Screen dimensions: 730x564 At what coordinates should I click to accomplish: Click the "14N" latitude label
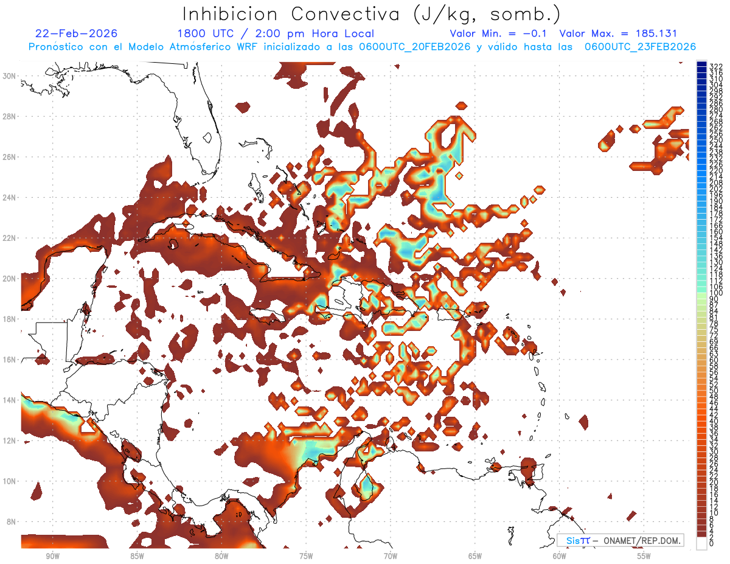pyautogui.click(x=10, y=400)
